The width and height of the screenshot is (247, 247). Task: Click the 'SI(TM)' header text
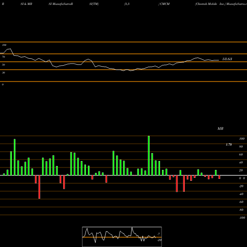(94, 4)
